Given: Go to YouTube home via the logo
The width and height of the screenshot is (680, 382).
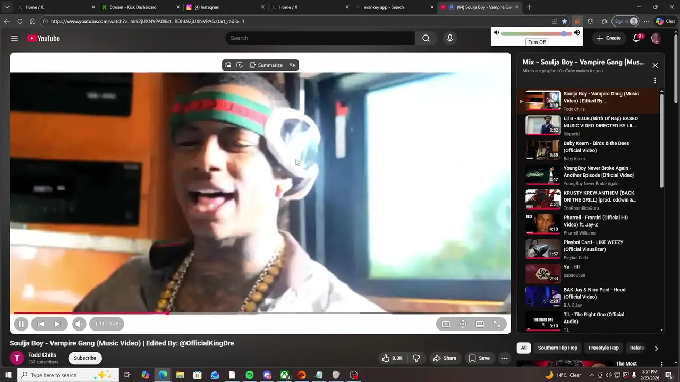Looking at the screenshot, I should 44,38.
